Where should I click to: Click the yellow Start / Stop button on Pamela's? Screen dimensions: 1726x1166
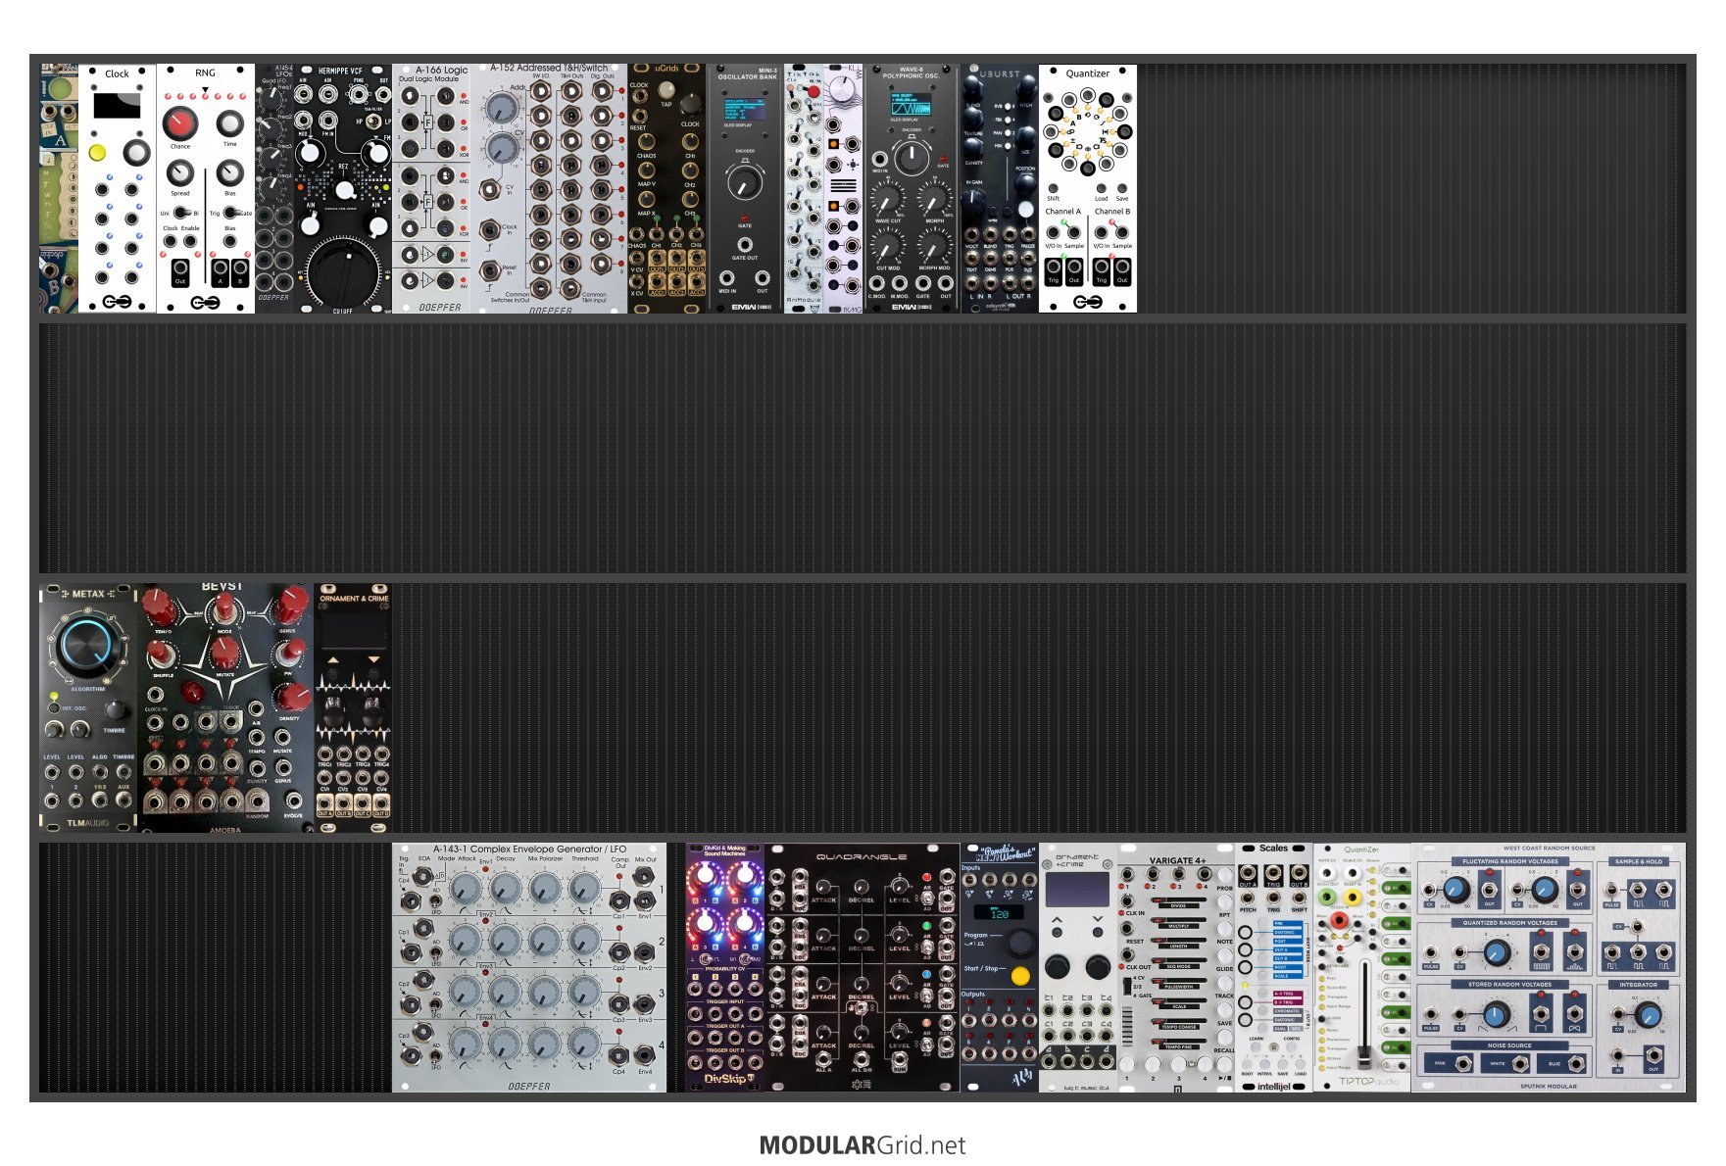[1020, 976]
